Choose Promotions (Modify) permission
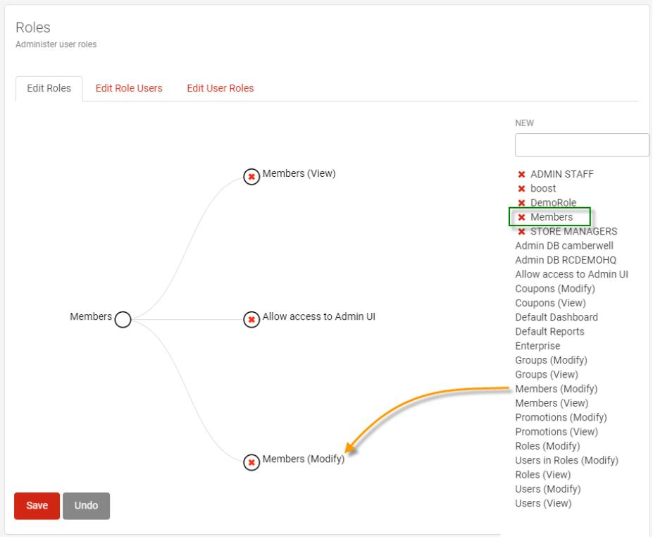 (561, 418)
